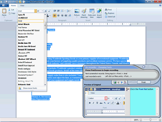162x122 pixels.
Task: Switch to the View tab
Action: pos(22,6)
